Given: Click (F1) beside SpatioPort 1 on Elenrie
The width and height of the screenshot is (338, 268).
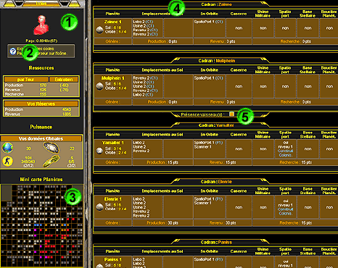Looking at the screenshot, I should point(219,199).
